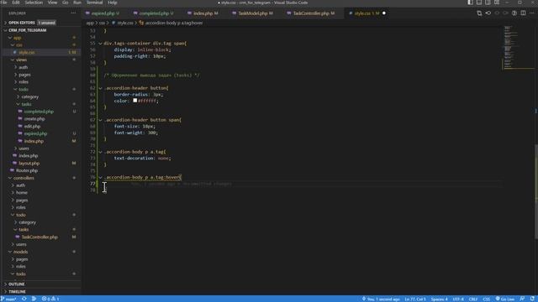This screenshot has height=302, width=538.
Task: Open color picker for #ffffff swatch
Action: tap(134, 101)
